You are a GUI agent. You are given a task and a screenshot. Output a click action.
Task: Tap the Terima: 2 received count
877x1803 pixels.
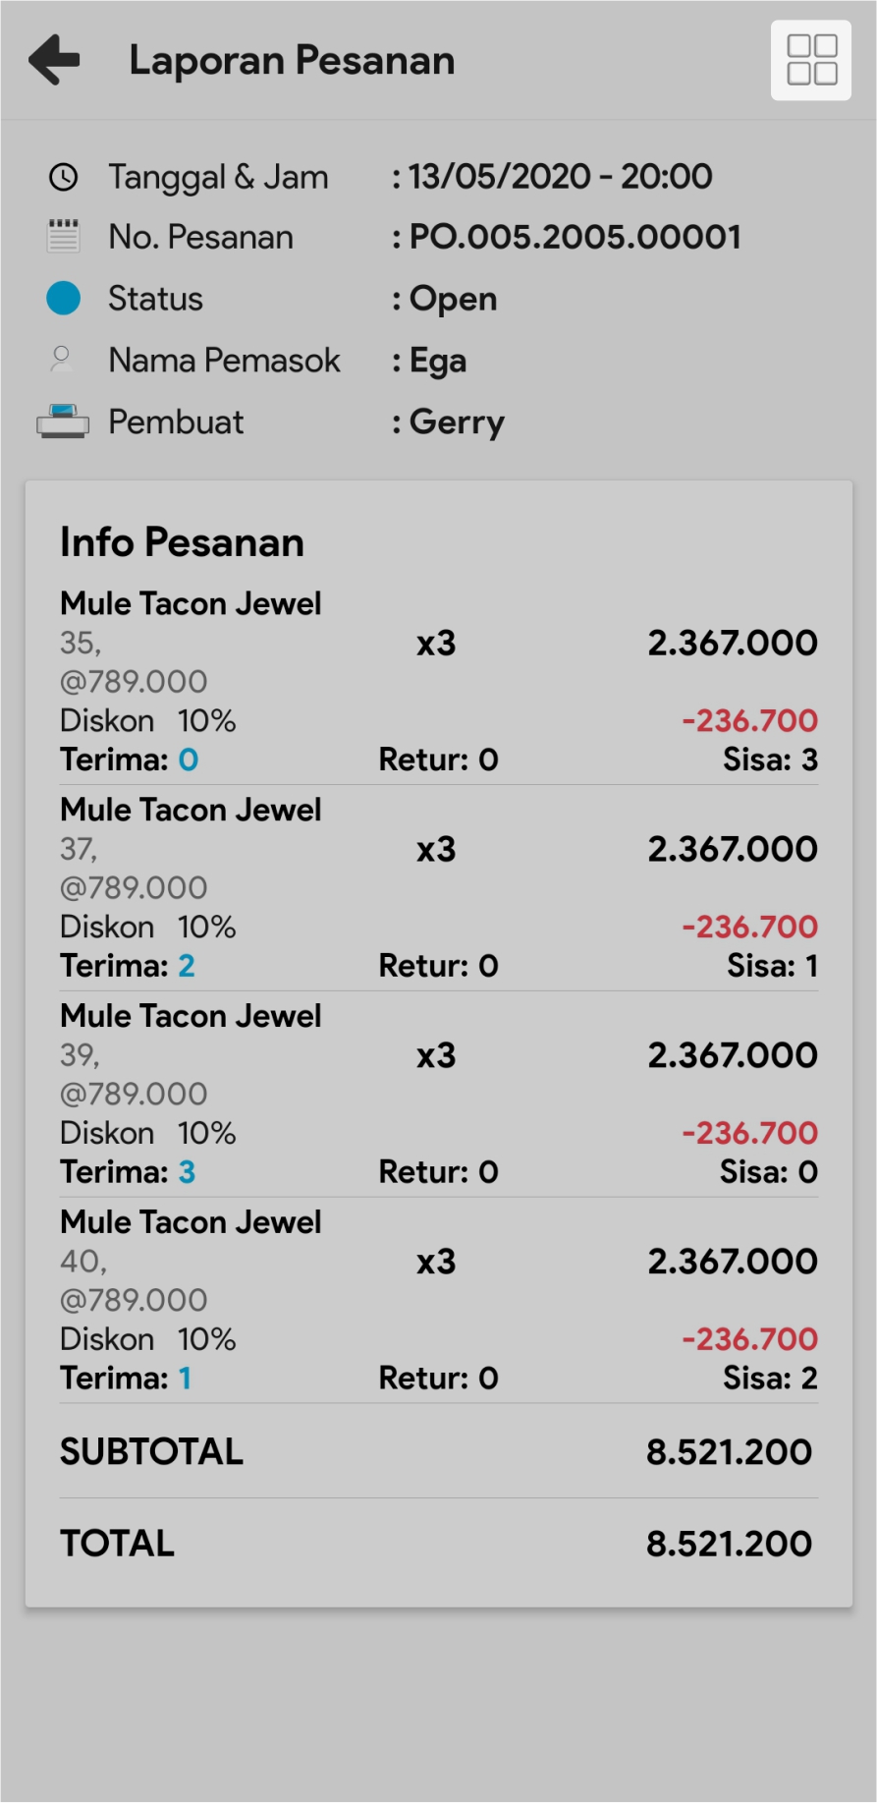click(128, 966)
